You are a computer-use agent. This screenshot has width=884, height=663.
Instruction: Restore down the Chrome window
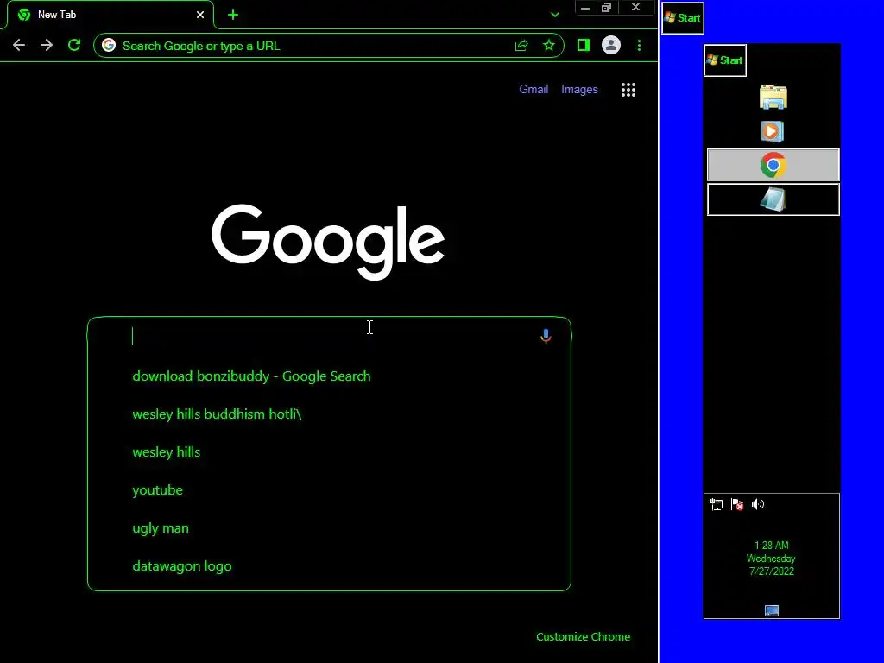click(606, 8)
